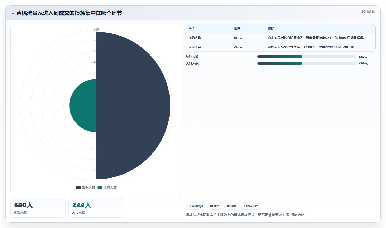Viewport: 386px width, 228px height.
Task: Click the 数据 column header
Action: 237,29
